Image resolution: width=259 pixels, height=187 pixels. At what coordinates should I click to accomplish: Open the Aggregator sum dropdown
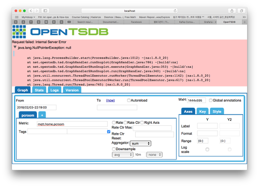(140, 143)
